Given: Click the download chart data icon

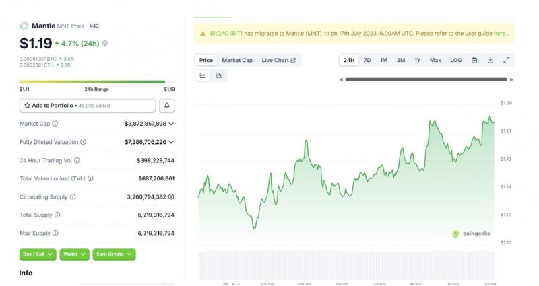Looking at the screenshot, I should pyautogui.click(x=490, y=60).
